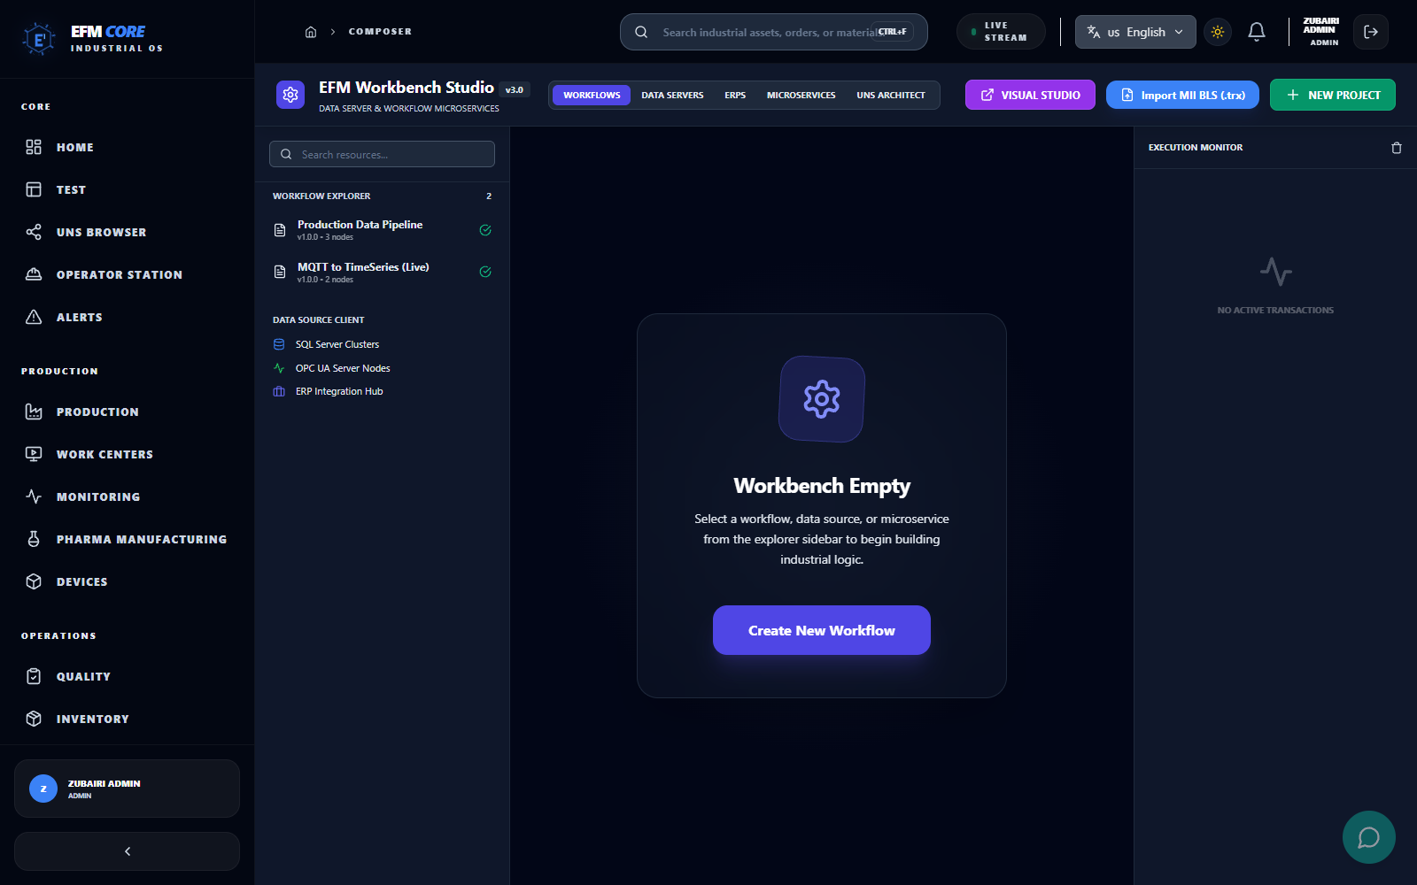Screen dimensions: 1417x885
Task: Click the logout icon in header
Action: [1370, 32]
